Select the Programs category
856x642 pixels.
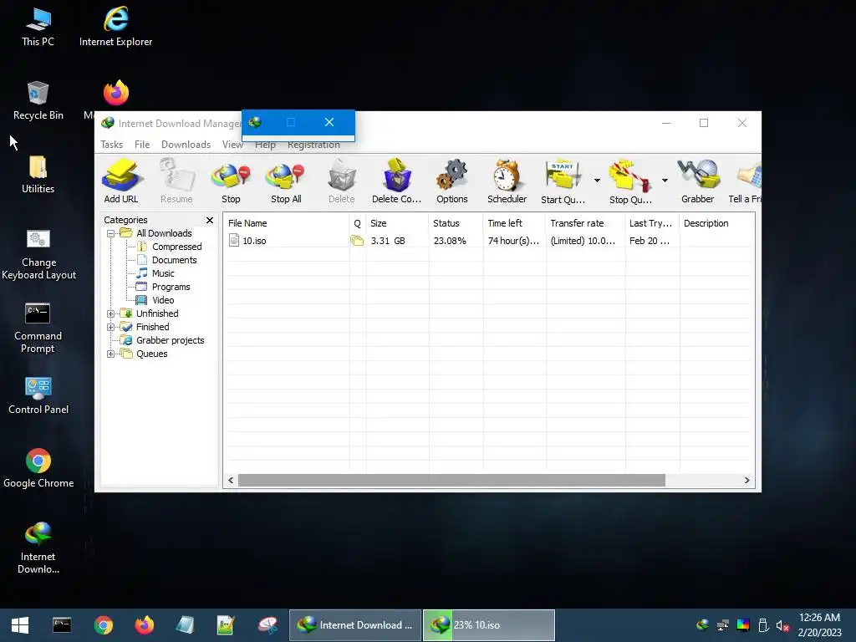171,288
